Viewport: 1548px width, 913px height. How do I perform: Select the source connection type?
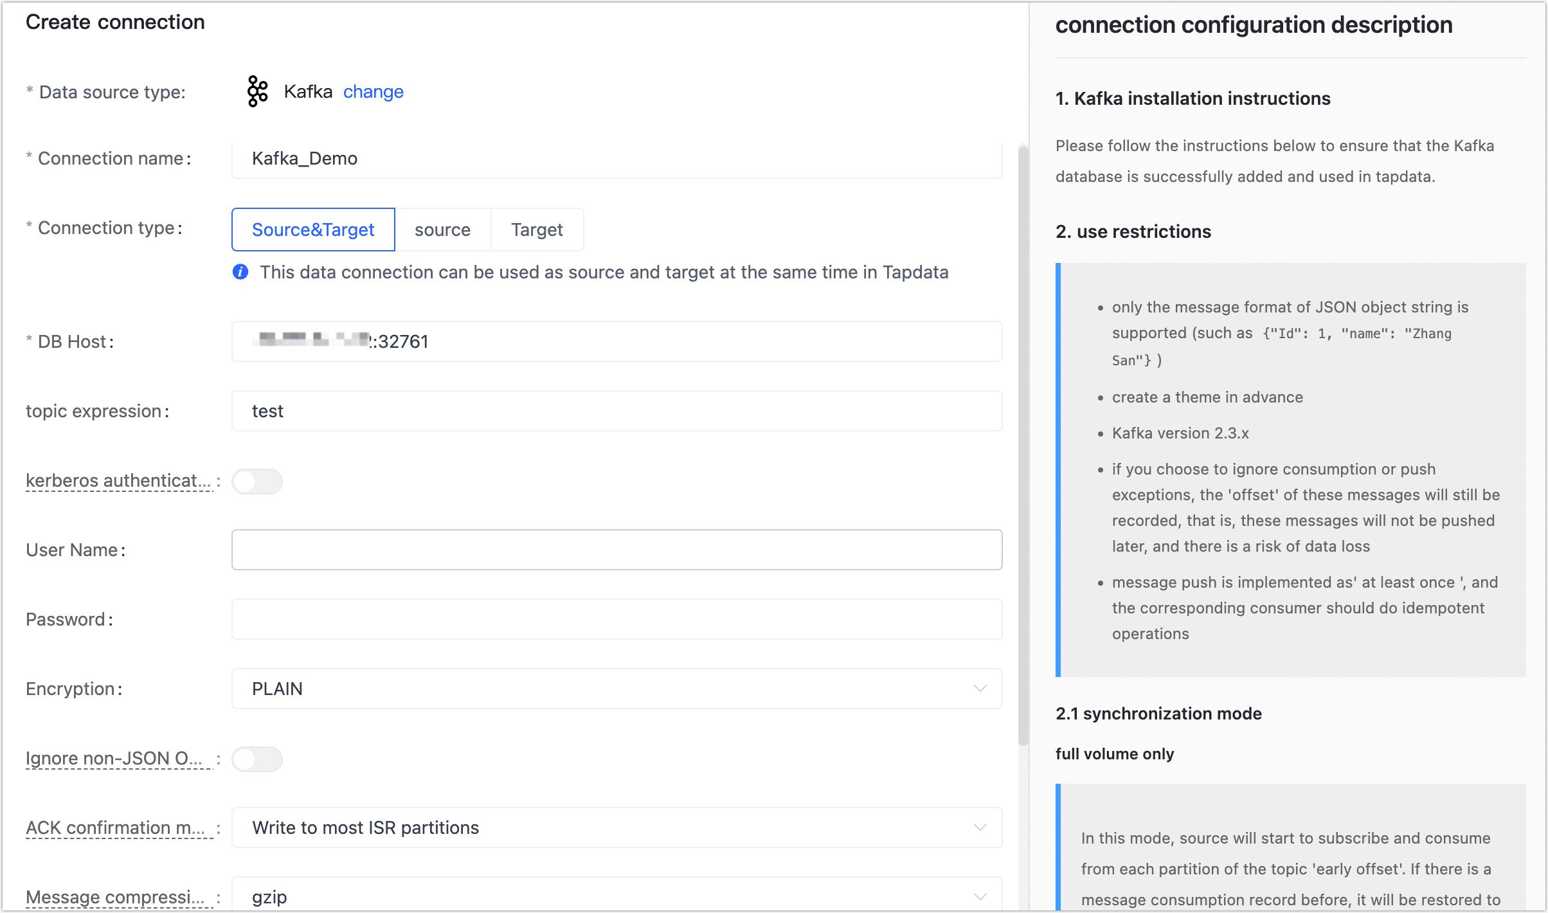point(442,230)
